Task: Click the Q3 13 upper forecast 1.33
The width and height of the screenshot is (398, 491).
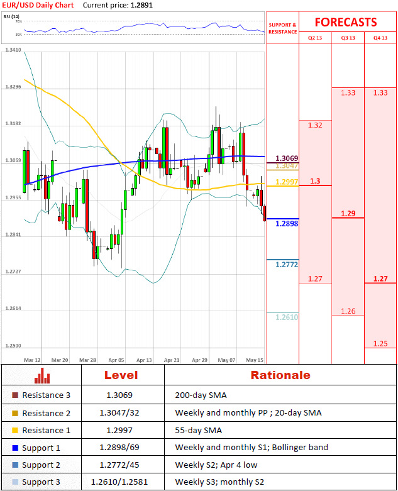Action: 348,92
